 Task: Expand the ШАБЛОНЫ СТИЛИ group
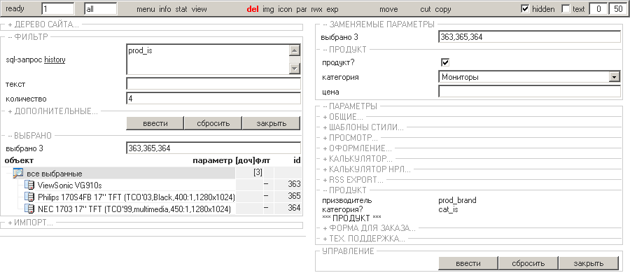coord(363,127)
